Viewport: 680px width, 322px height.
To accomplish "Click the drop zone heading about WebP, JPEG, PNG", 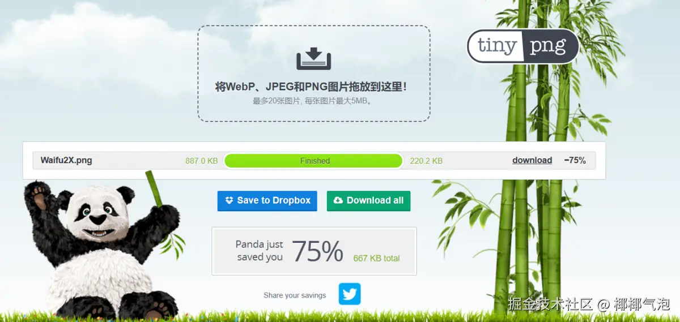I will click(311, 87).
